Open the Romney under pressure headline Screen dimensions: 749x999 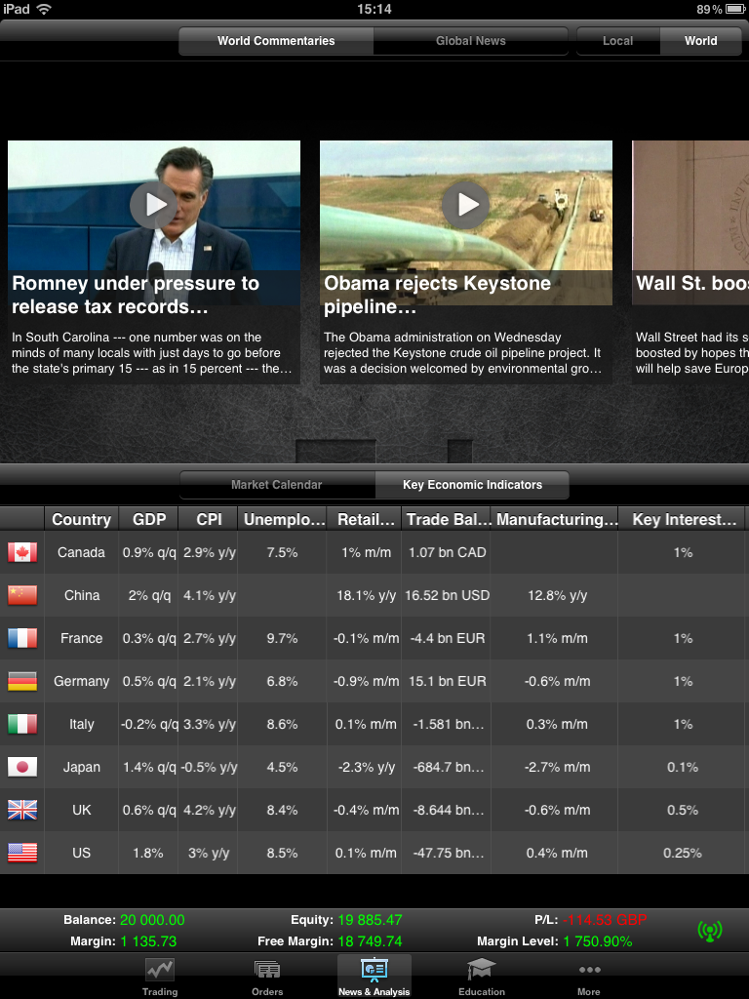click(136, 295)
